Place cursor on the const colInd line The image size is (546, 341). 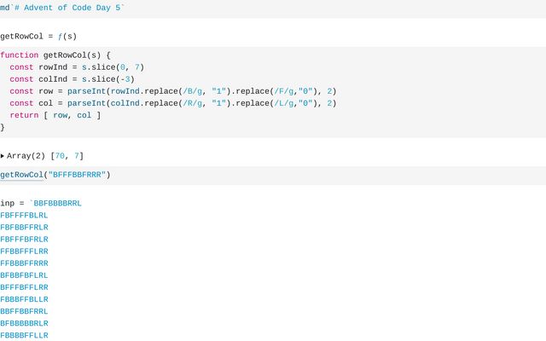click(75, 78)
